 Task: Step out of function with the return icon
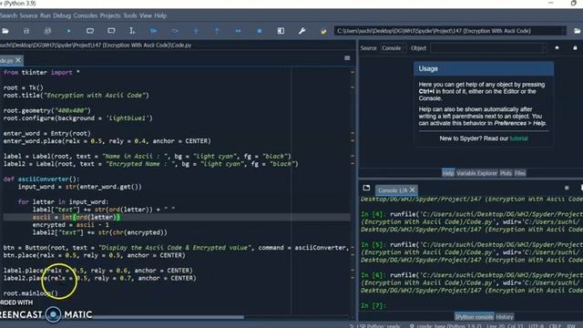tap(217, 31)
